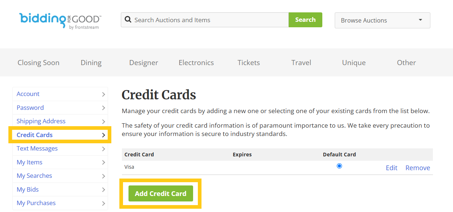Screen dimensions: 453x212
Task: Open the Closing Soon category
Action: [38, 63]
